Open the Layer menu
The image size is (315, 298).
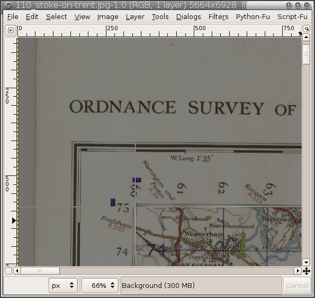coord(135,17)
